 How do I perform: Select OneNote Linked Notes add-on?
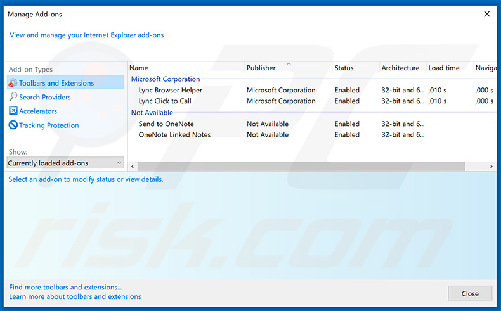(x=174, y=135)
